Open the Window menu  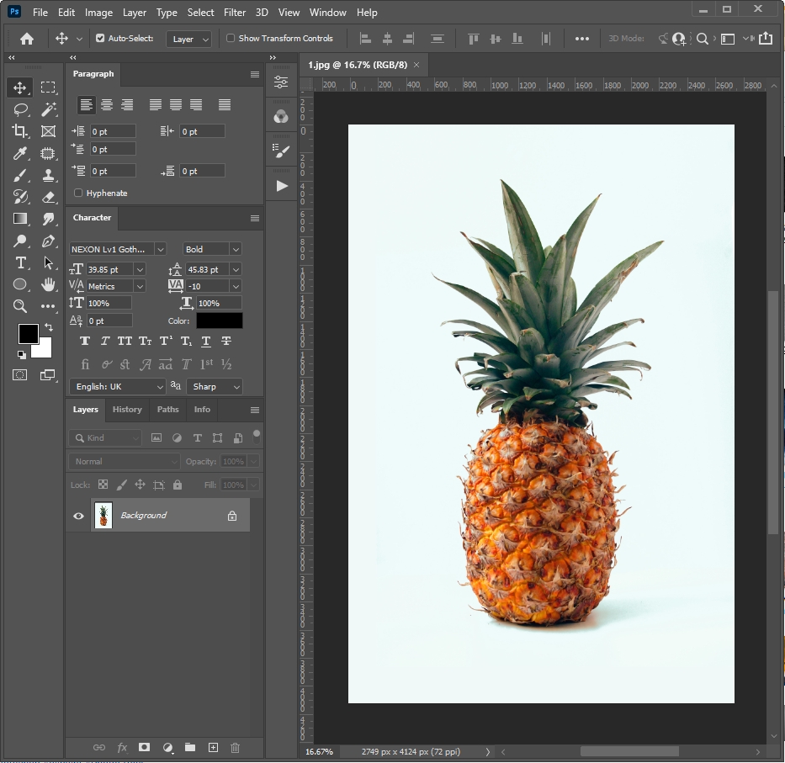tap(327, 13)
